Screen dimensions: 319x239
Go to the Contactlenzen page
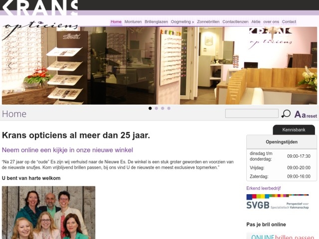tap(235, 22)
